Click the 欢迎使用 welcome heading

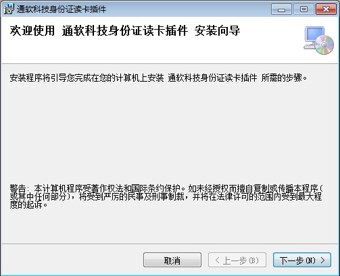pos(32,30)
